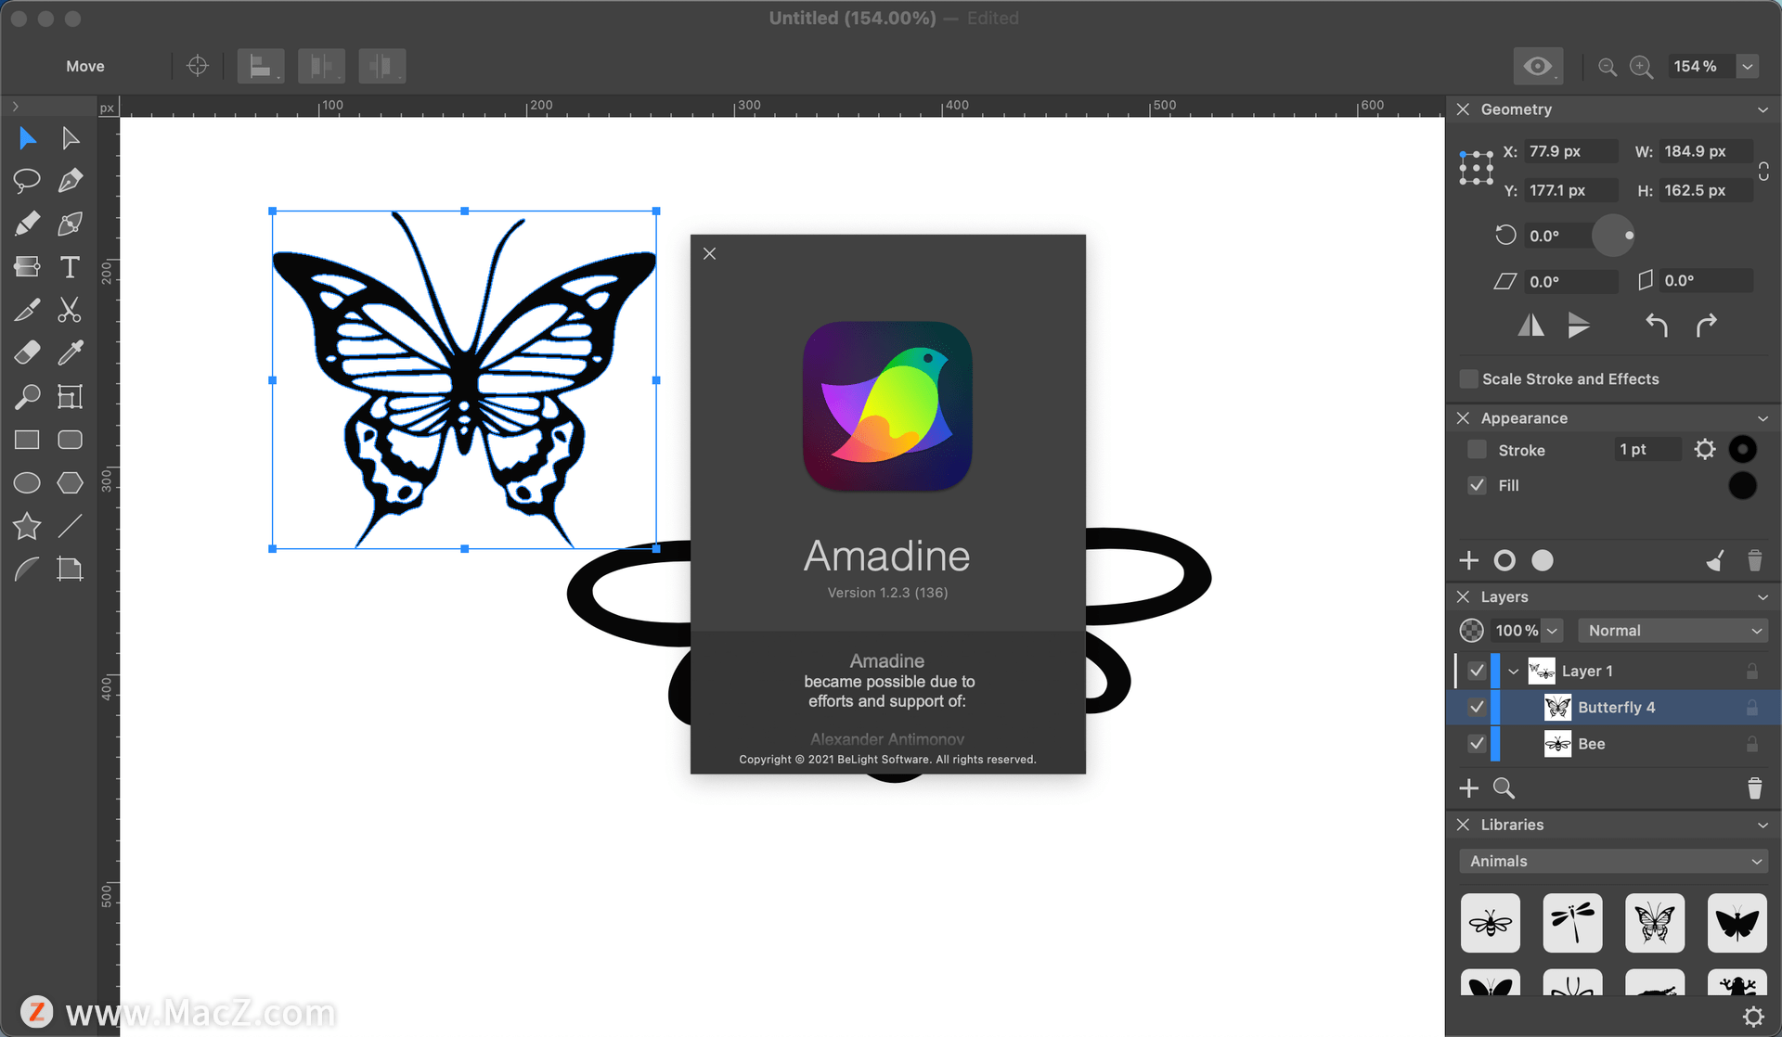Click the X position field
The image size is (1782, 1037).
(x=1570, y=151)
